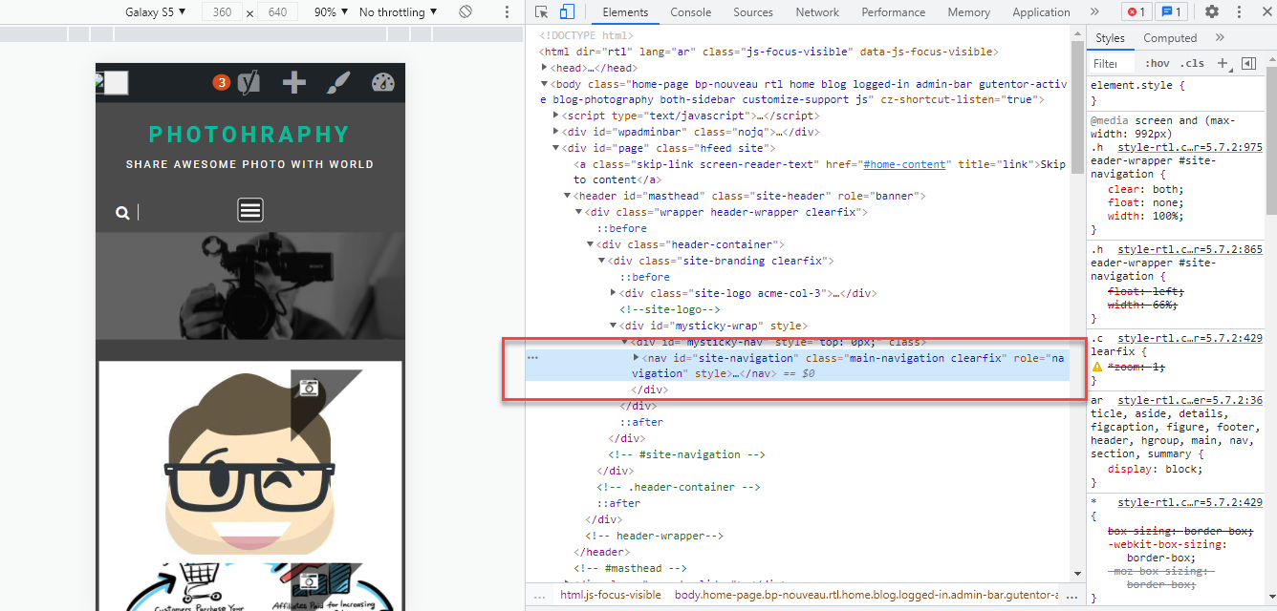
Task: Collapse the div id page node
Action: (x=556, y=149)
